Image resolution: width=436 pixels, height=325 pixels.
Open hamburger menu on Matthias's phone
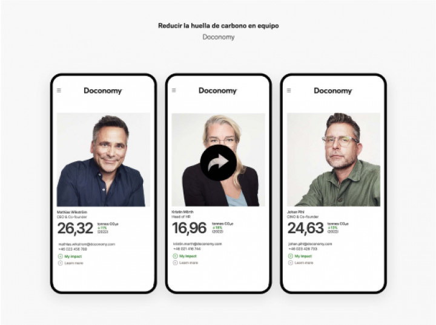pyautogui.click(x=59, y=91)
